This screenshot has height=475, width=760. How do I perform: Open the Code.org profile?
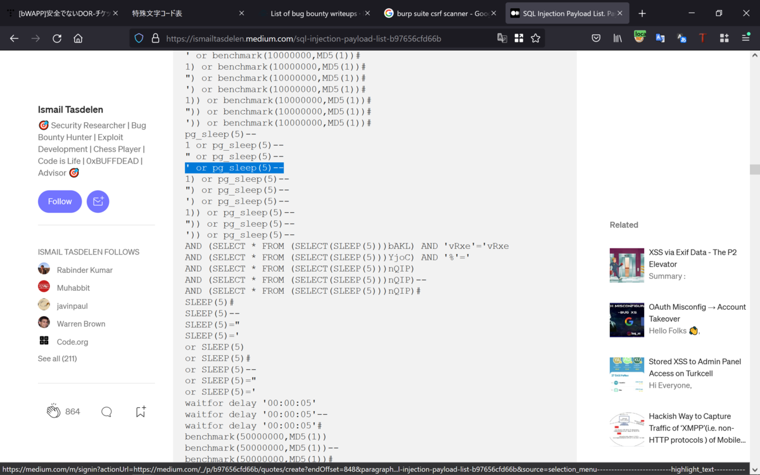click(72, 341)
